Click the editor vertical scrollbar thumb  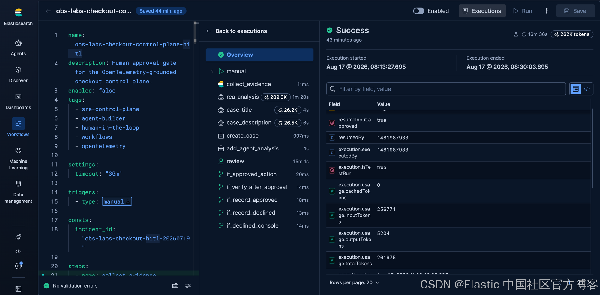coord(195,32)
